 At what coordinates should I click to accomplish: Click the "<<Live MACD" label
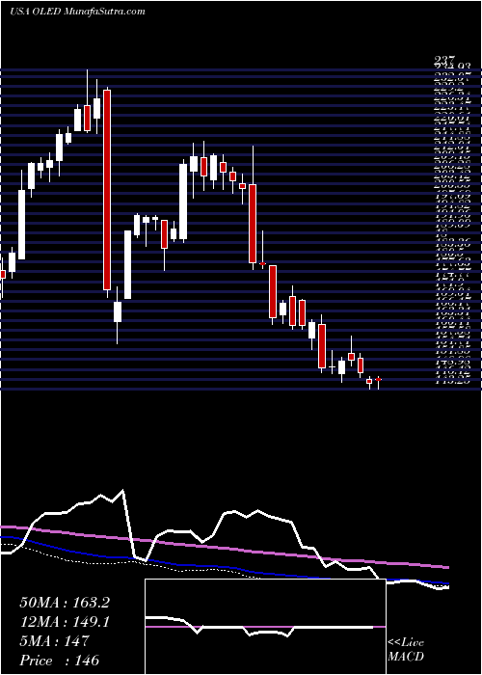(x=406, y=650)
